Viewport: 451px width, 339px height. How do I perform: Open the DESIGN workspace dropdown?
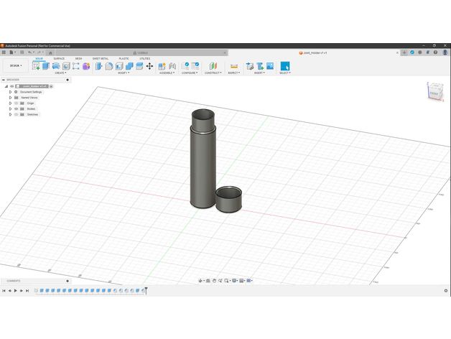click(x=14, y=65)
